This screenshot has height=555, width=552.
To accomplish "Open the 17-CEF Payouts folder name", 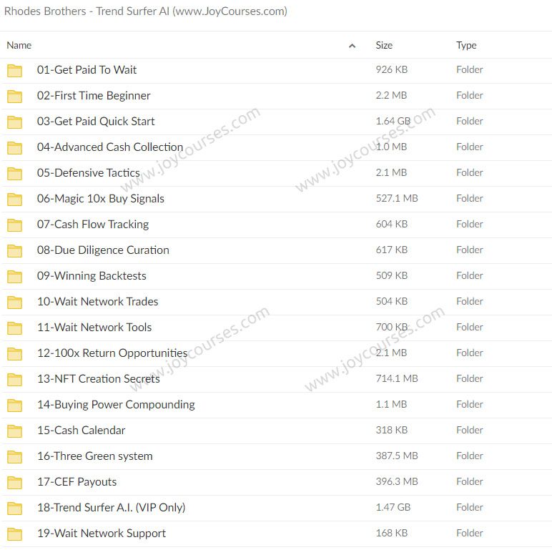I will [x=77, y=482].
